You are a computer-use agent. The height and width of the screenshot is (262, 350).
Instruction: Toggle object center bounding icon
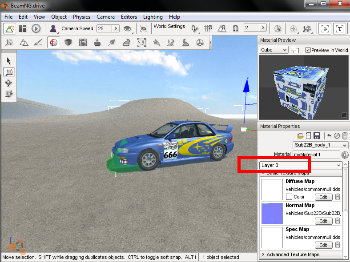coord(294,29)
